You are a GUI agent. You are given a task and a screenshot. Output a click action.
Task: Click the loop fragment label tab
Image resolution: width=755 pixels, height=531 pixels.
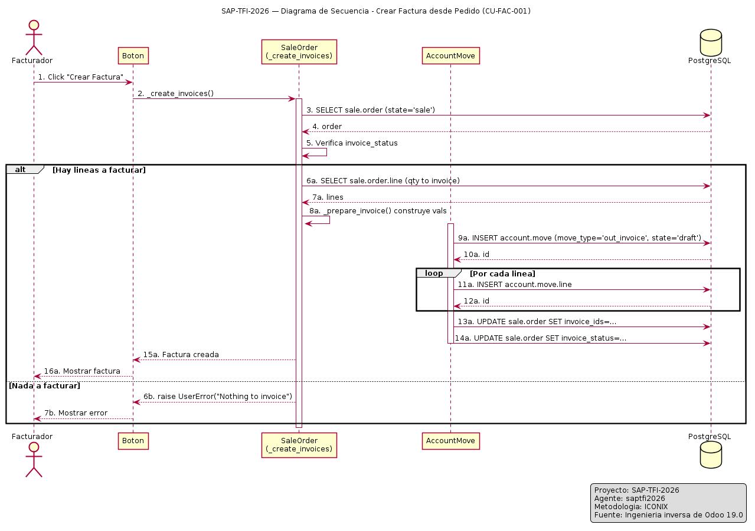click(x=439, y=273)
